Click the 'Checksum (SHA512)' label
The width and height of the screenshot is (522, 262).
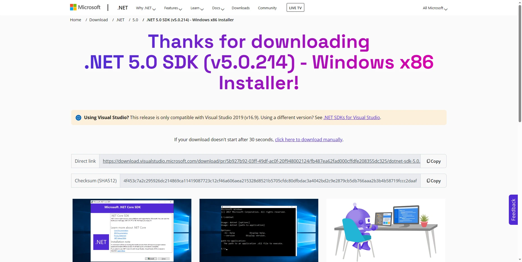tap(96, 181)
